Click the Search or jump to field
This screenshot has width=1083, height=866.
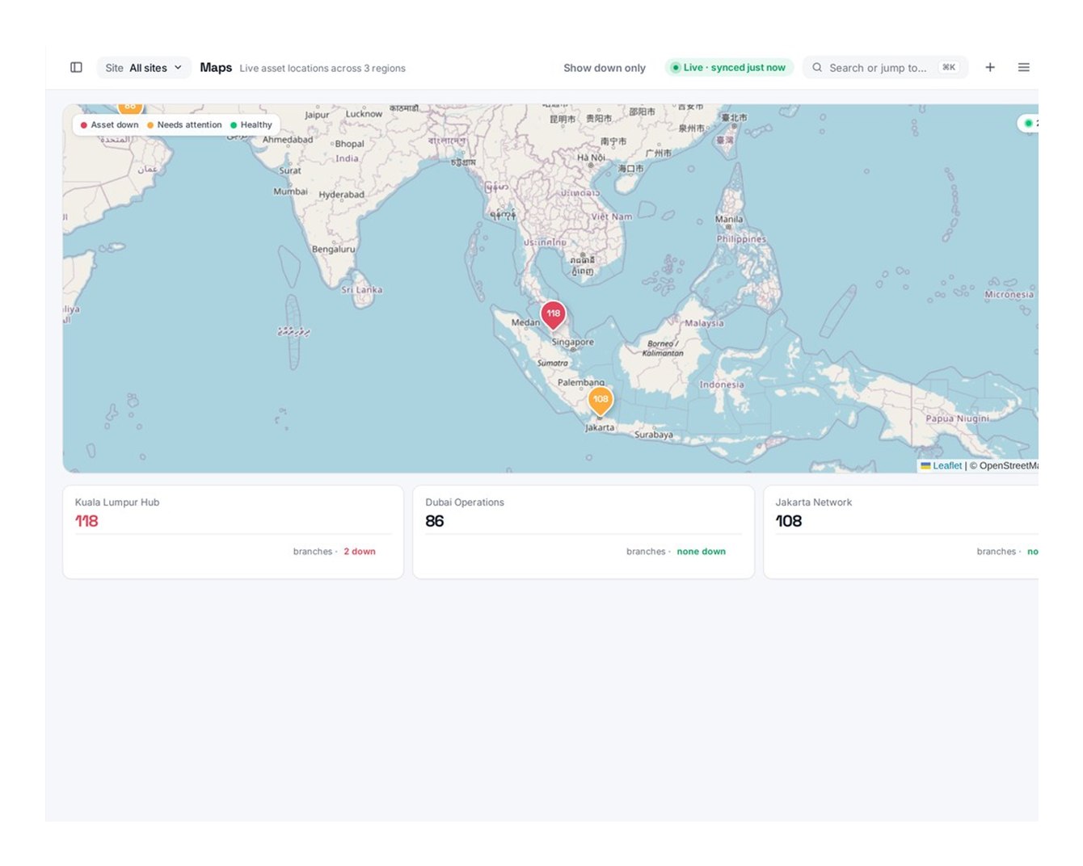click(885, 68)
